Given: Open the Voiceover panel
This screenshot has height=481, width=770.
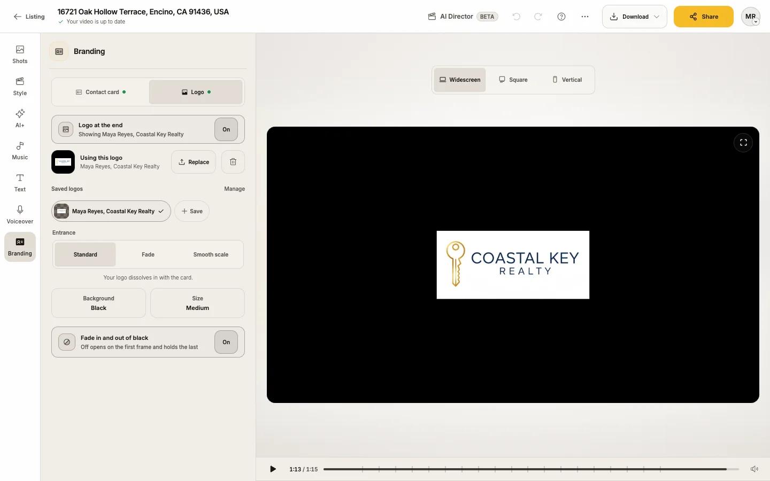Looking at the screenshot, I should pyautogui.click(x=20, y=215).
